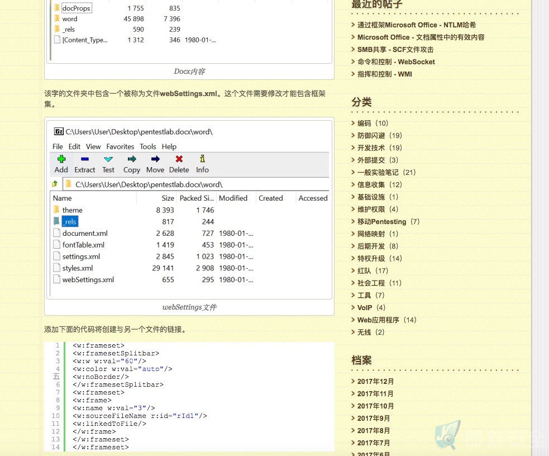The image size is (549, 456).
Task: Click the webSettings.xml file icon
Action: [56, 279]
